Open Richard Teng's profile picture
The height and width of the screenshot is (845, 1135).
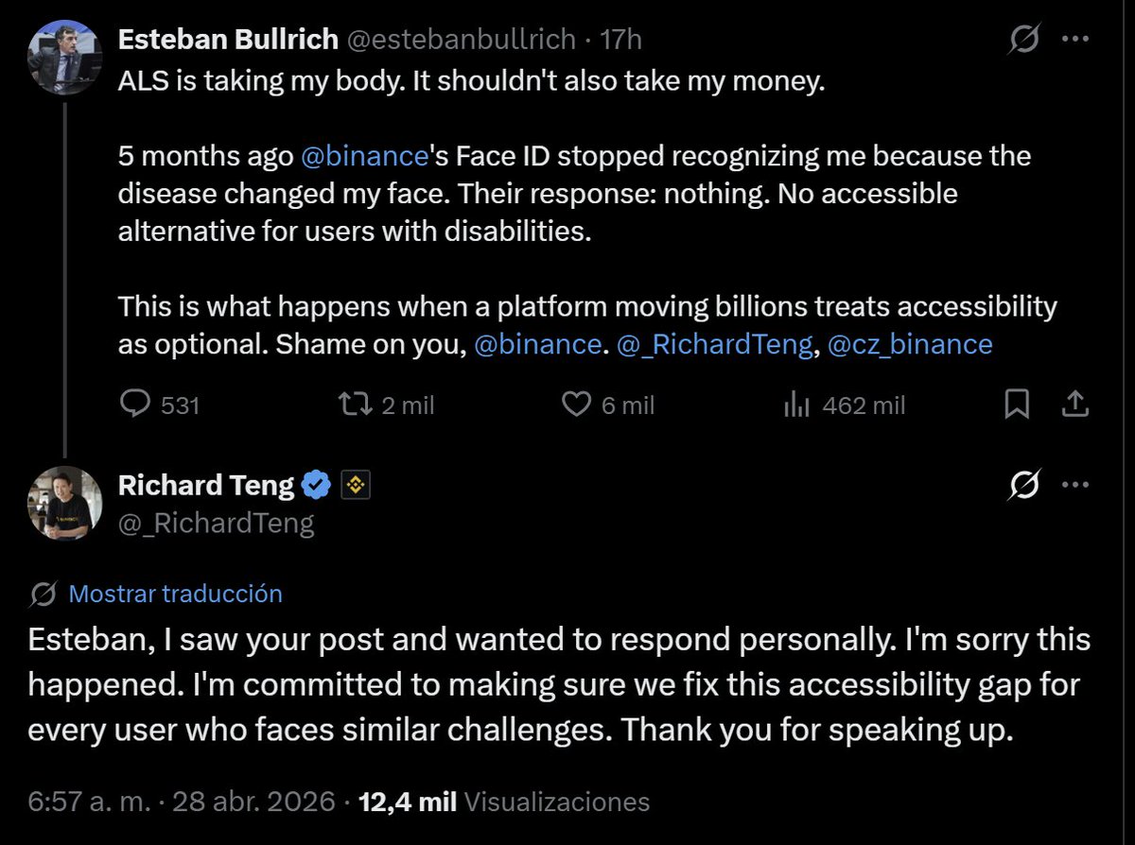[64, 504]
